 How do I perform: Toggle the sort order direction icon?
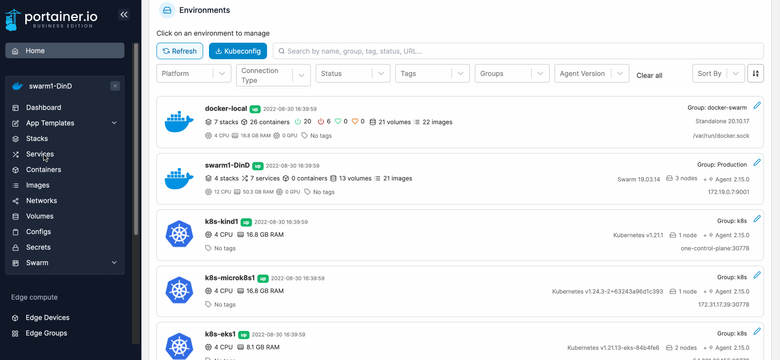tap(755, 73)
